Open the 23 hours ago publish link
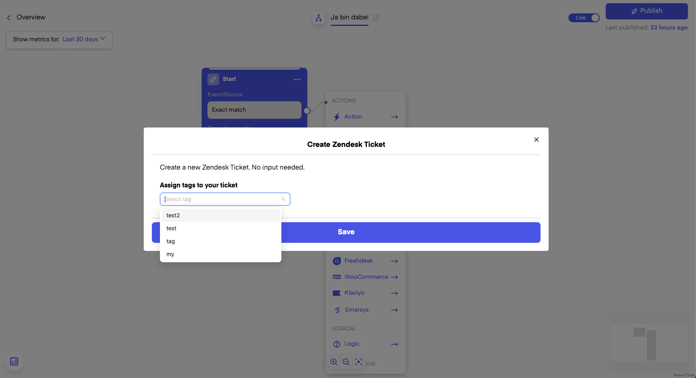The image size is (696, 378). [668, 28]
